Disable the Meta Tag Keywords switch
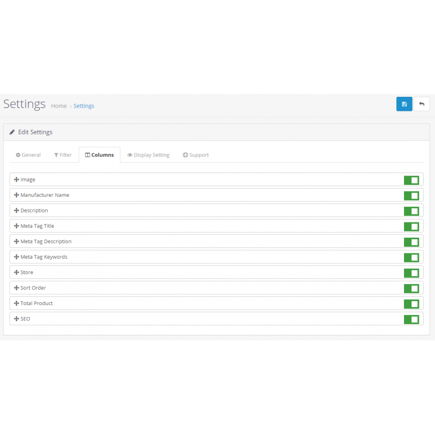 tap(411, 258)
